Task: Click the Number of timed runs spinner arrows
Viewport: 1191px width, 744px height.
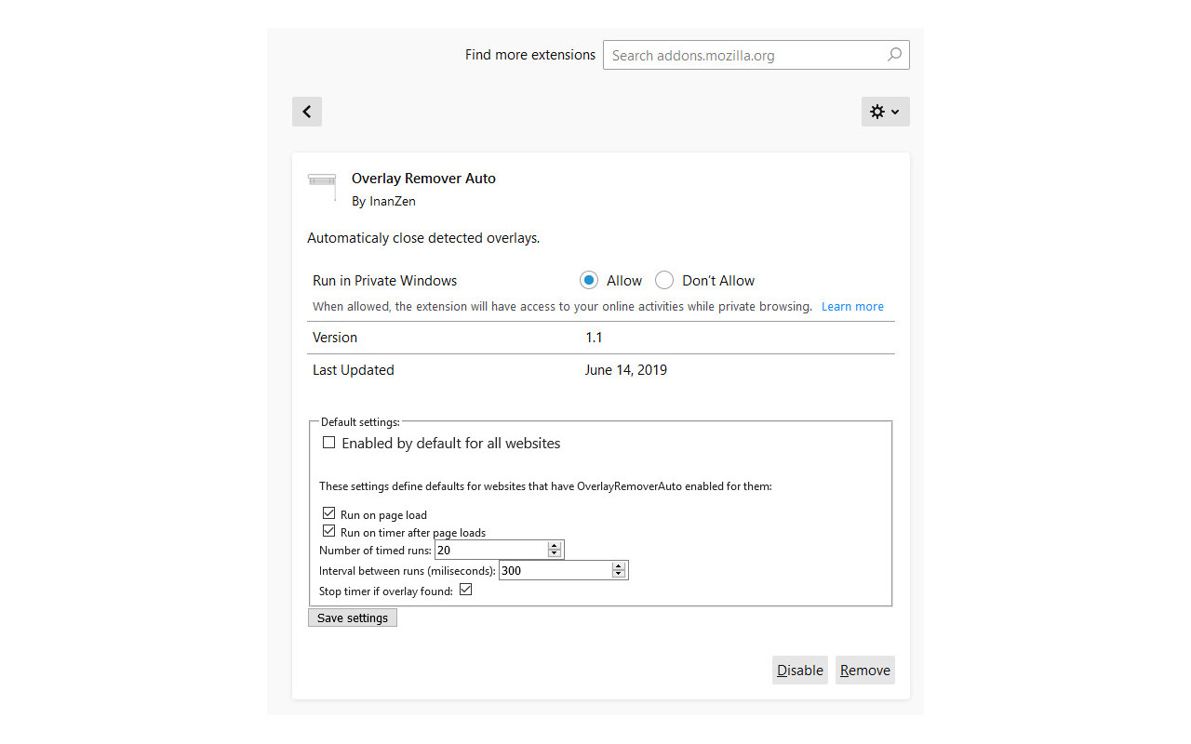Action: tap(555, 550)
